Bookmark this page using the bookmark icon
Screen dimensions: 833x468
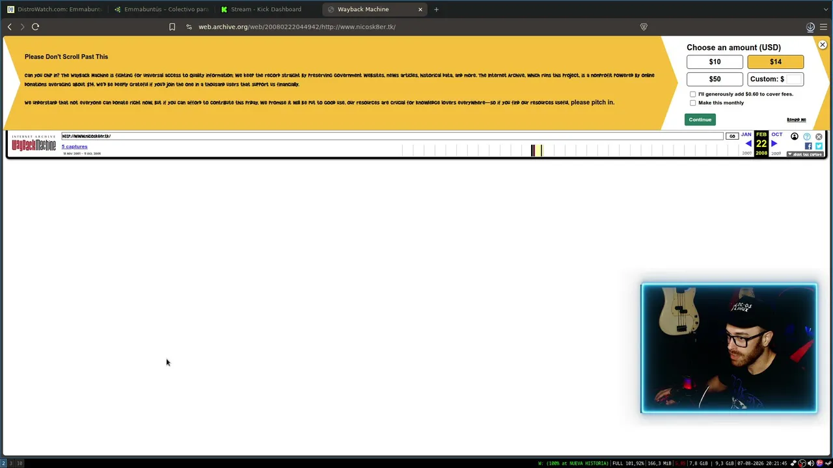[x=172, y=27]
